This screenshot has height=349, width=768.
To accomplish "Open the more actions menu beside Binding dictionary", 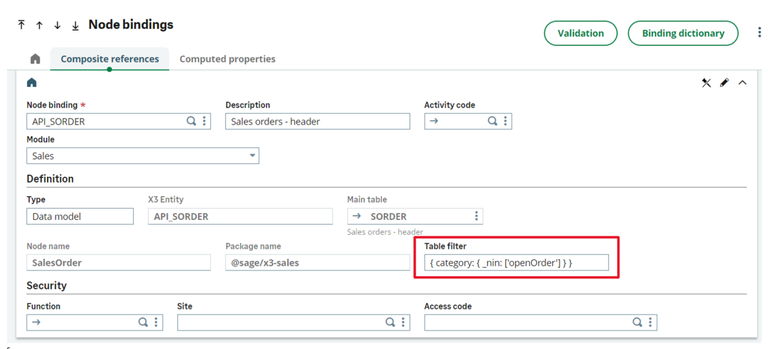I will click(759, 33).
